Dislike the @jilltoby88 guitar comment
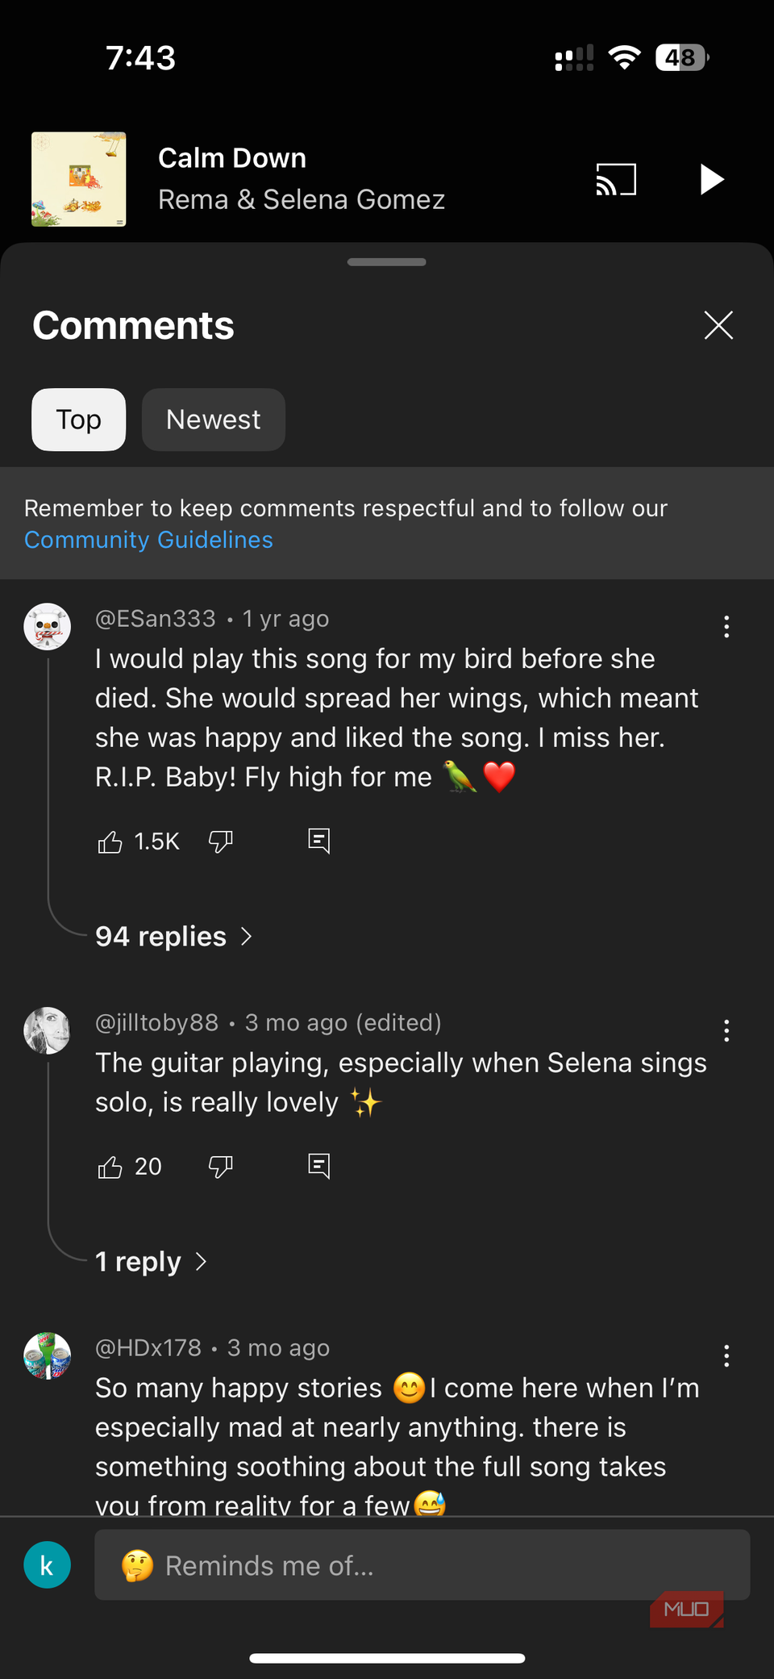774x1679 pixels. click(220, 1167)
